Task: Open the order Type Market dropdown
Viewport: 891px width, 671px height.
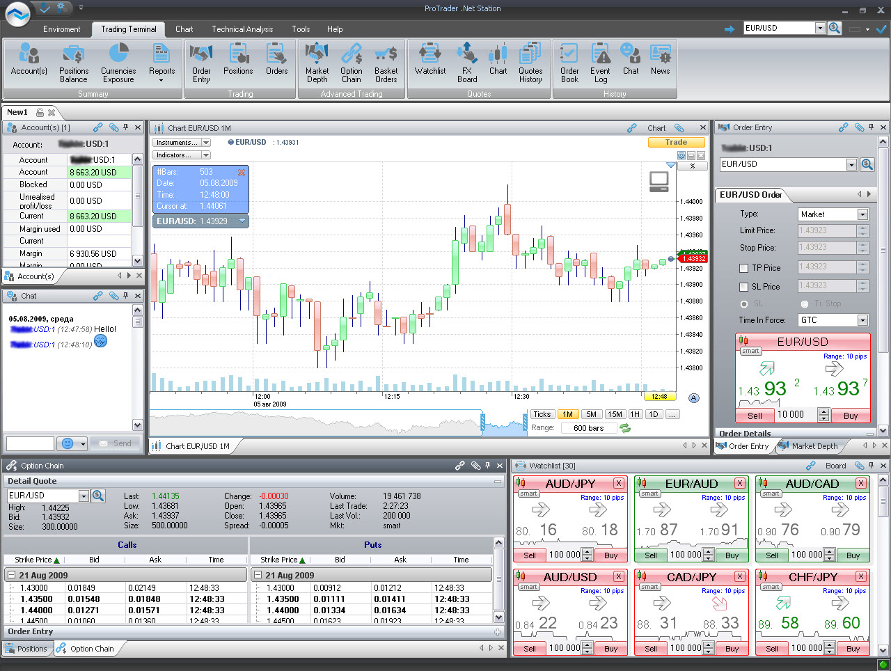Action: click(x=862, y=214)
